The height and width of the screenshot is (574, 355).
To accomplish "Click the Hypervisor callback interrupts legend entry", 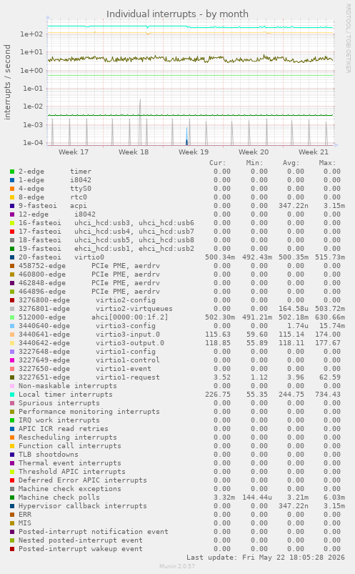I will 83,506.
